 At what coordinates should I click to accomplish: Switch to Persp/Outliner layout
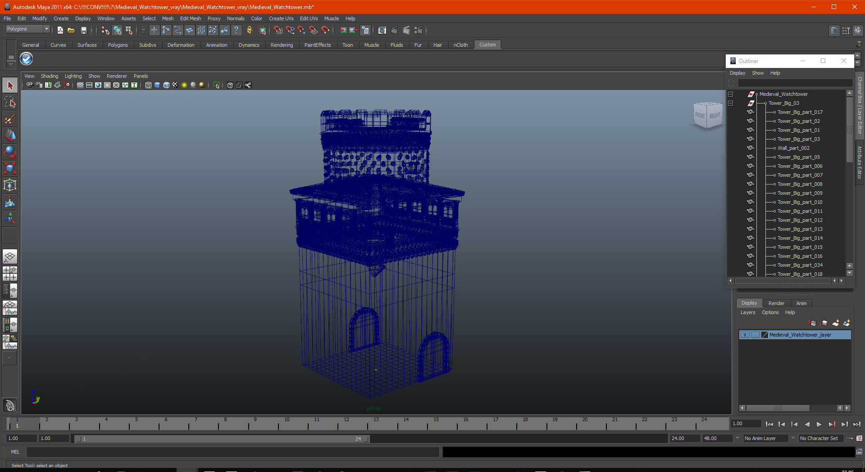10,291
